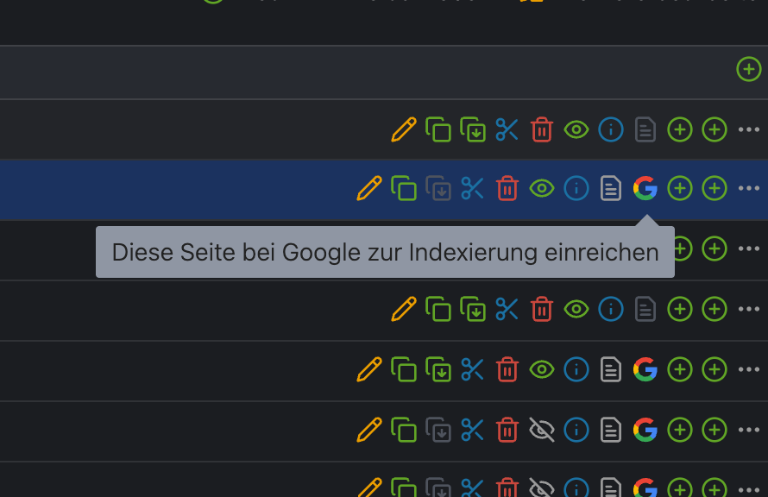
Task: Click the topmost red trash icon
Action: click(542, 129)
